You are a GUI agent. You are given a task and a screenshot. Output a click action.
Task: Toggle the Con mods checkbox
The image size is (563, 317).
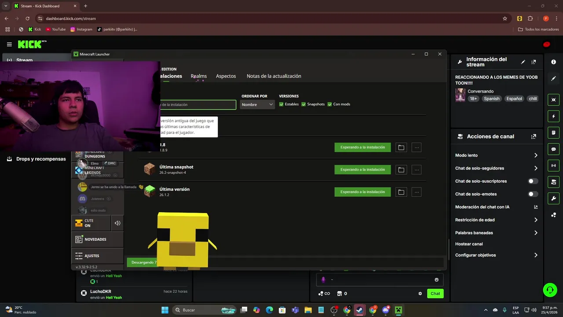330,104
